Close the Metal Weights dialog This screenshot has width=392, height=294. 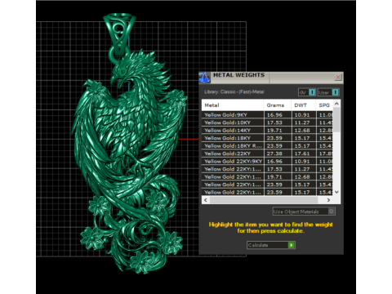click(x=338, y=77)
